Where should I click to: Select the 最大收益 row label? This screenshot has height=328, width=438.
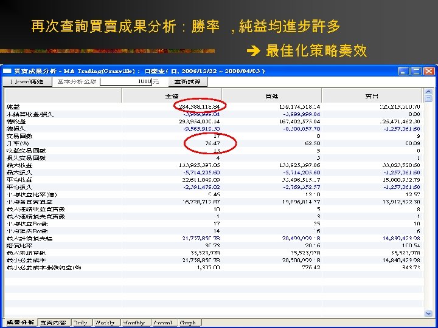tap(19, 165)
